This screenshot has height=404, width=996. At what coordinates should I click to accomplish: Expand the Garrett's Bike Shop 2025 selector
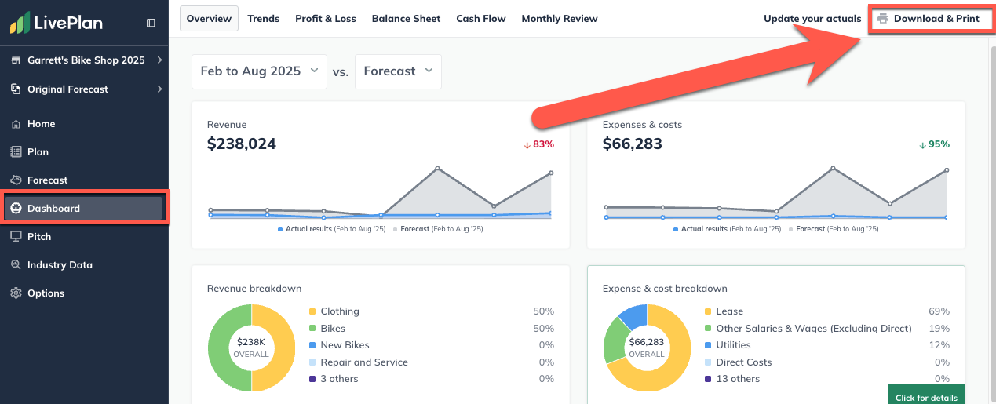click(85, 60)
